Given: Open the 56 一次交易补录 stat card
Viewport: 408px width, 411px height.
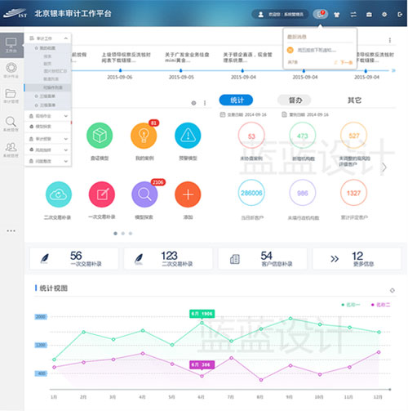Looking at the screenshot, I should [x=74, y=259].
